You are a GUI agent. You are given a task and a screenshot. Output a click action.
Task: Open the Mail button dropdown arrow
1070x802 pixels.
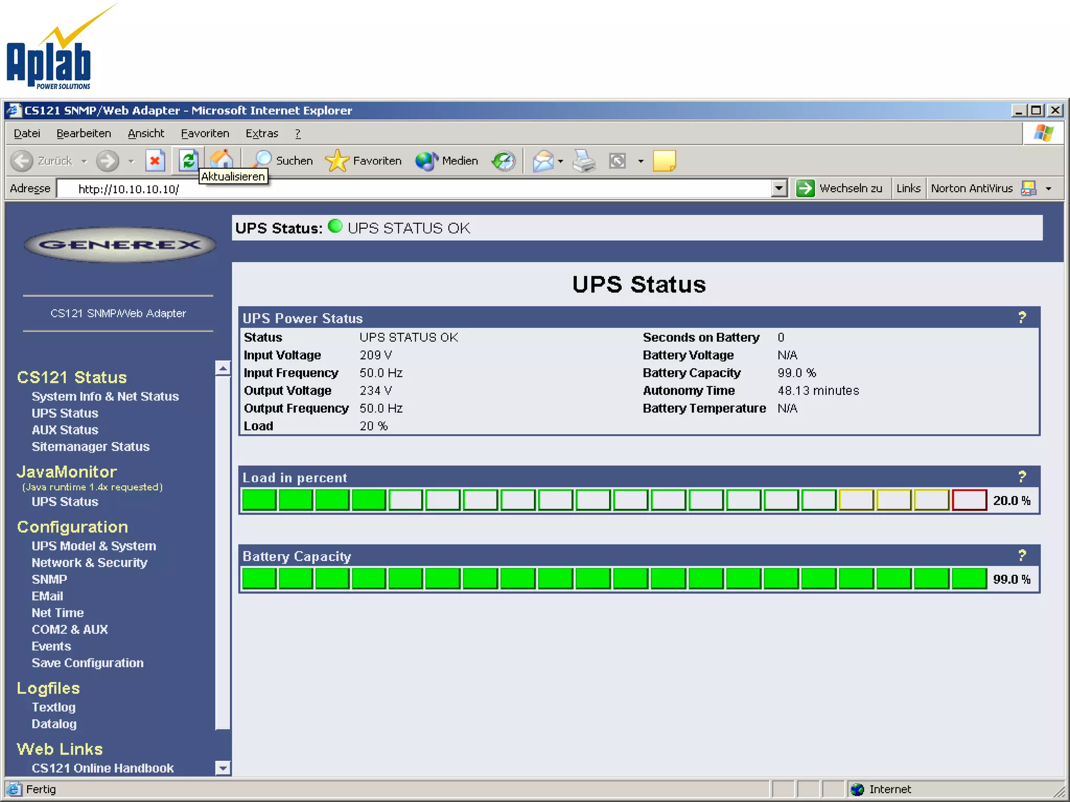point(561,161)
